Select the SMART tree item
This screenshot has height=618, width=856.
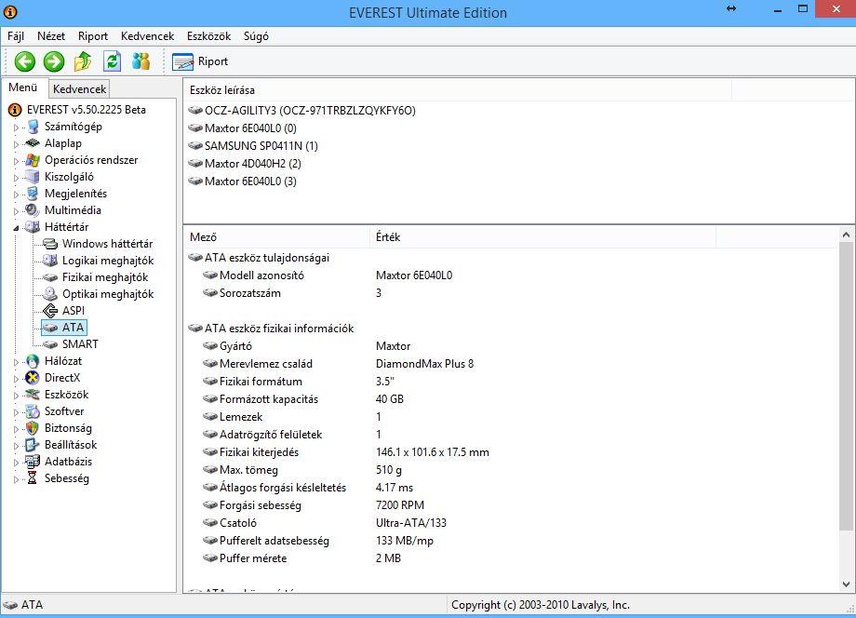coord(80,344)
